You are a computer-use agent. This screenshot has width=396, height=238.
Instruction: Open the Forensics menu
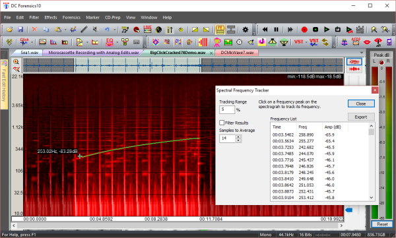[71, 17]
